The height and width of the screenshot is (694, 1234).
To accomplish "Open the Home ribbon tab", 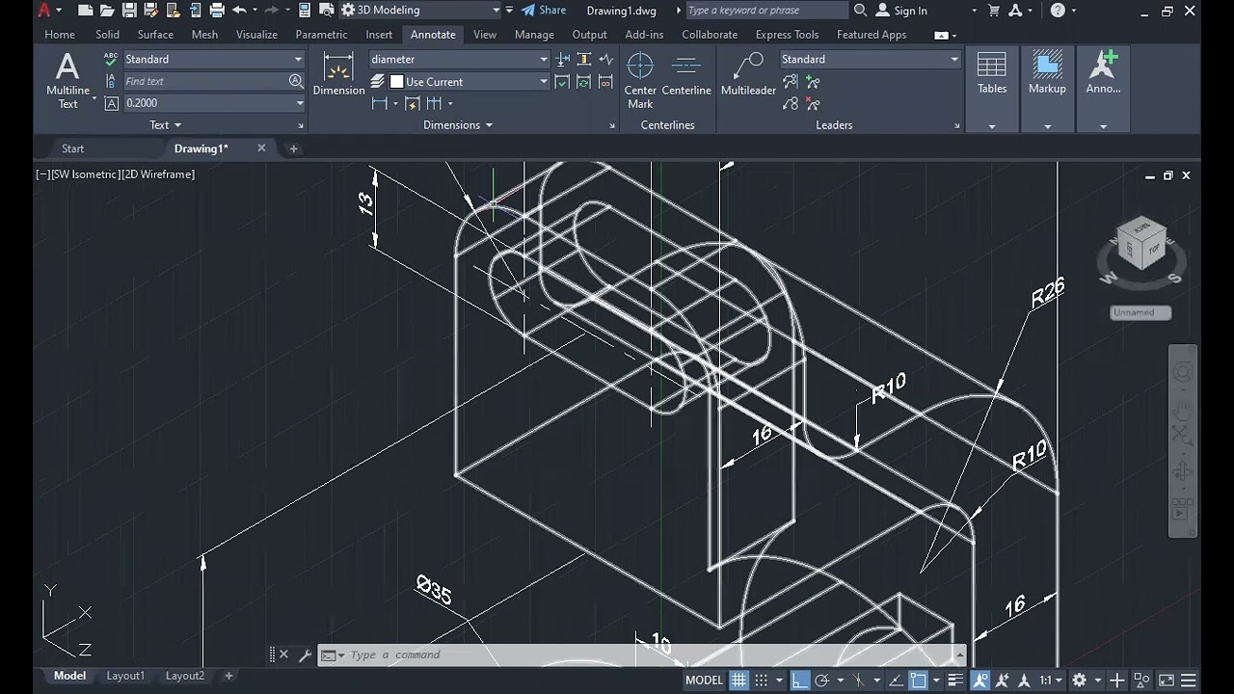I will (60, 35).
